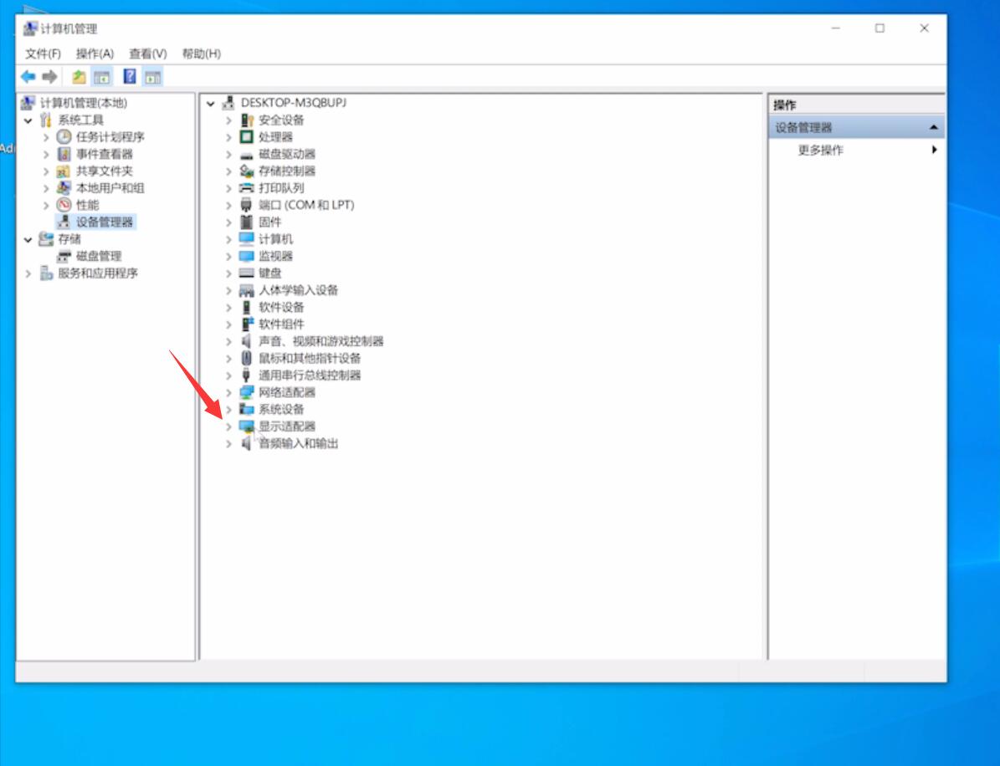This screenshot has height=766, width=1000.
Task: Click the 通用串行总线控制器 USB icon
Action: pyautogui.click(x=247, y=375)
